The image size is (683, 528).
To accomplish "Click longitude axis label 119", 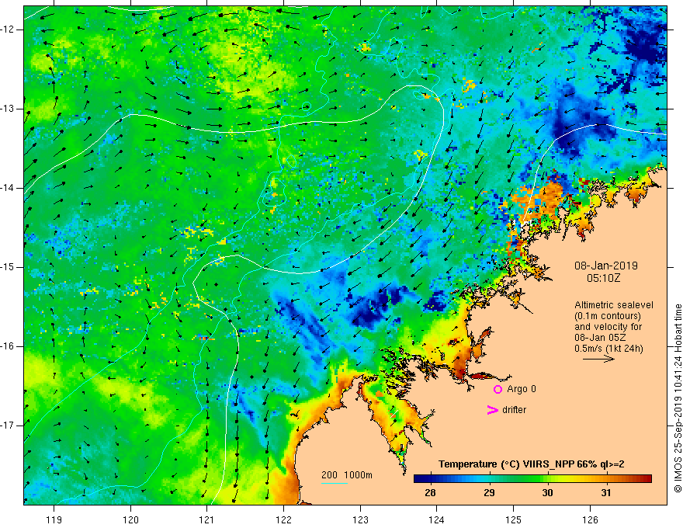I will [x=54, y=519].
